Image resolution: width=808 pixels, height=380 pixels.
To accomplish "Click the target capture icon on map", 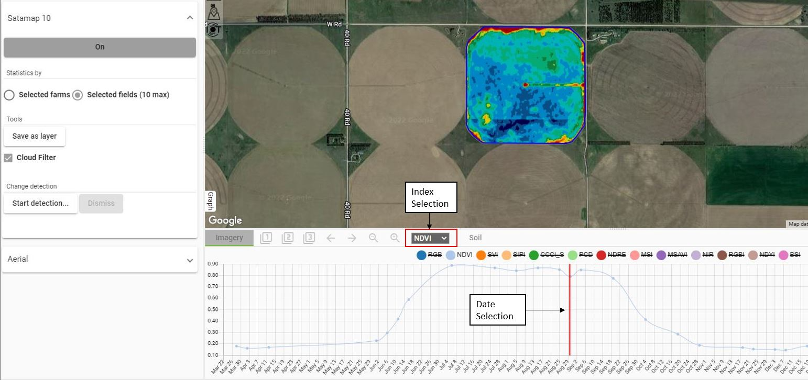I will tap(213, 30).
